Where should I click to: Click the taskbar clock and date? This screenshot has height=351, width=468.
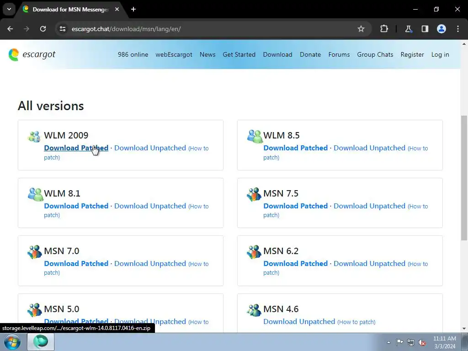tap(444, 342)
